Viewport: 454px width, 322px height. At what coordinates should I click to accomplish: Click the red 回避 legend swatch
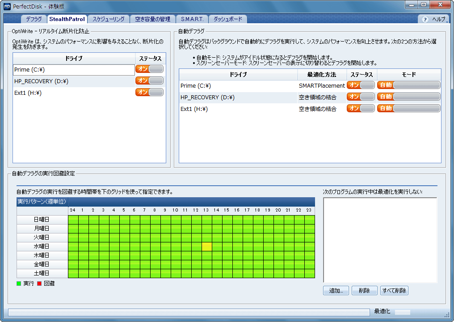click(39, 284)
